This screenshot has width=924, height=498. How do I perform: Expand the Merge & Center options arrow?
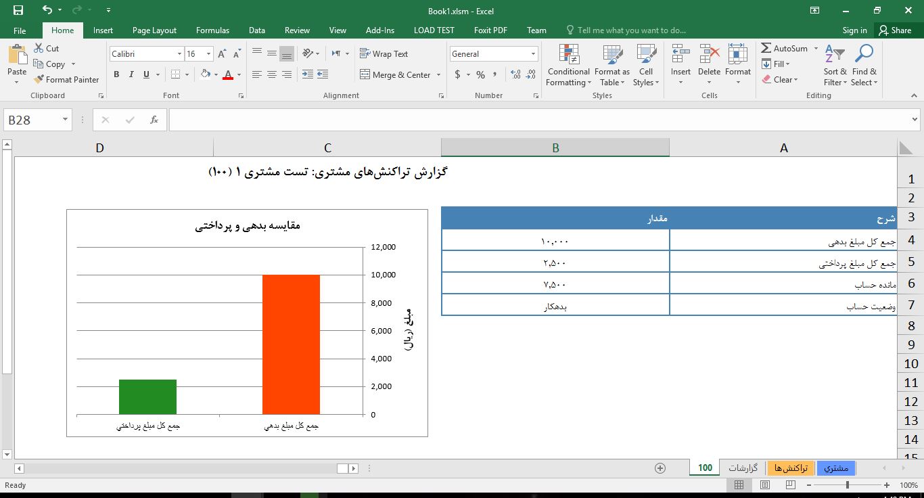click(439, 75)
